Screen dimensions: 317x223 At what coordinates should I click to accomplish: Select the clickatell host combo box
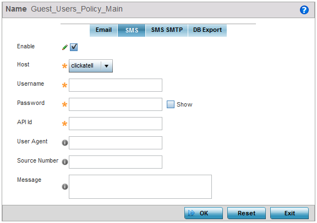click(91, 66)
